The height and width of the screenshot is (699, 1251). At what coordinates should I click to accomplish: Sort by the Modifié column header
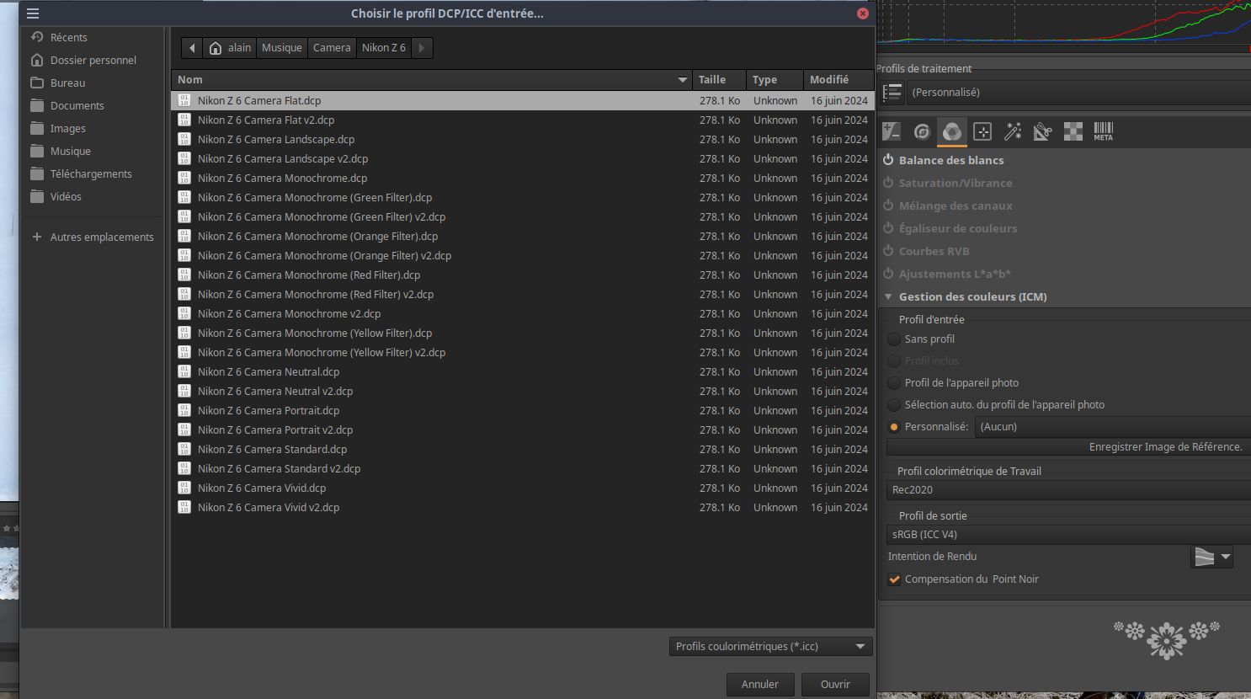(x=838, y=80)
